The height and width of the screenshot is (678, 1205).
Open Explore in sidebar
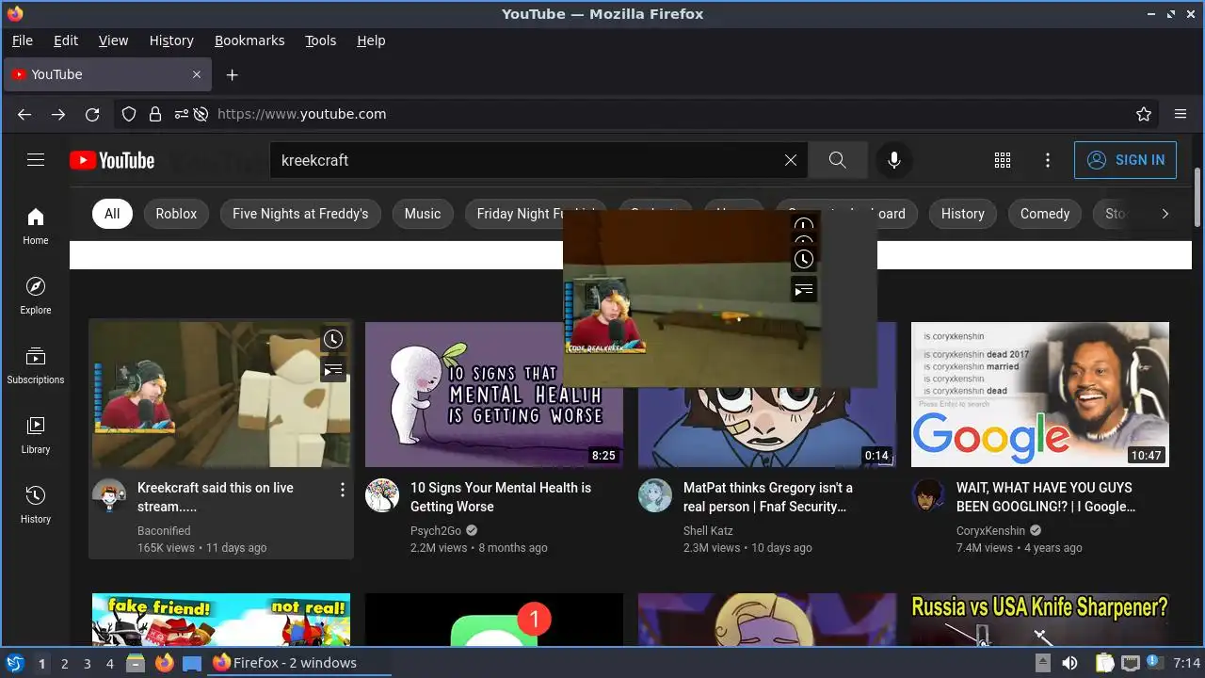(36, 296)
